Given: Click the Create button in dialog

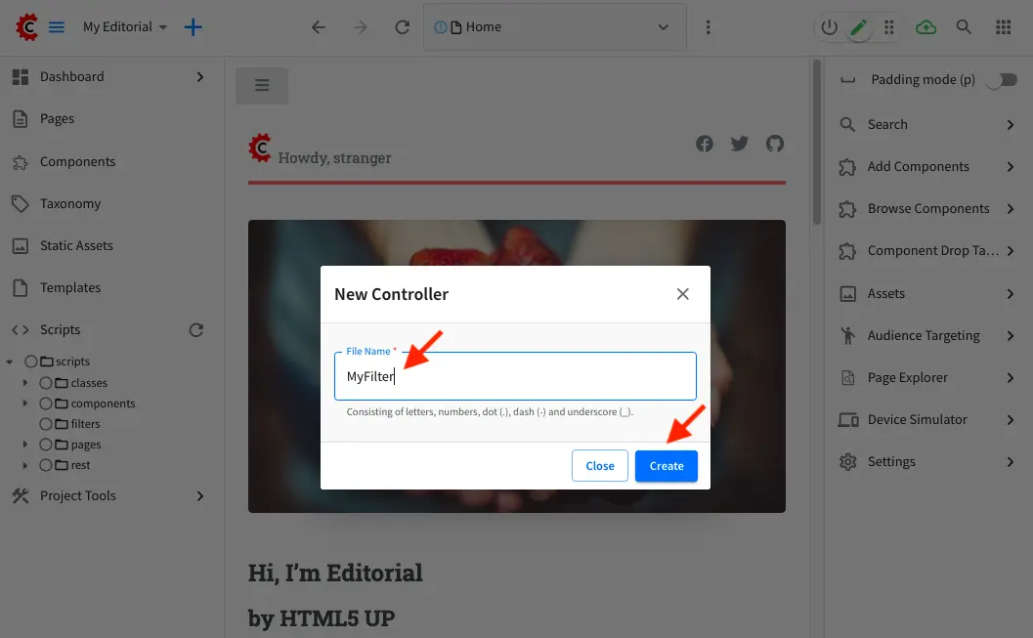Looking at the screenshot, I should point(667,465).
